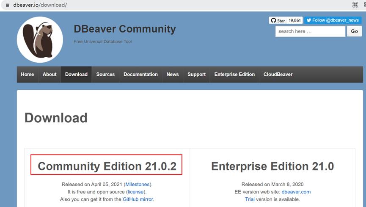
Task: Click the Milestones link
Action: [138, 184]
